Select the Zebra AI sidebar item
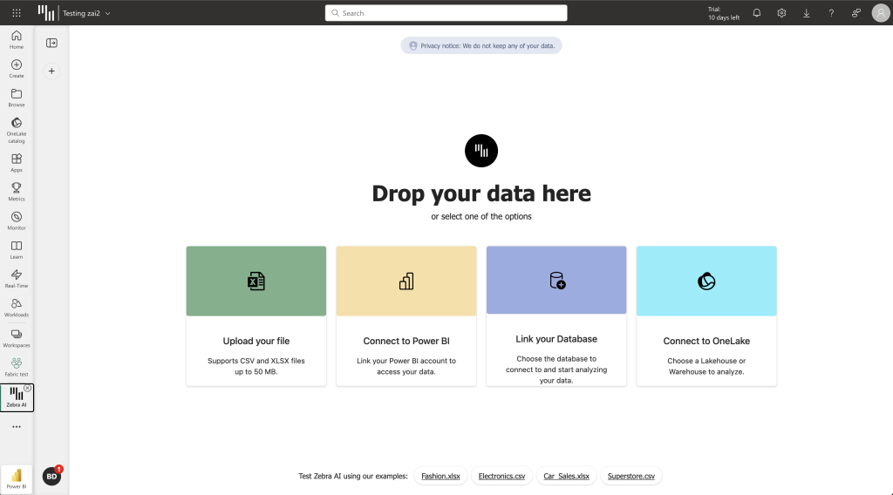 click(x=17, y=397)
